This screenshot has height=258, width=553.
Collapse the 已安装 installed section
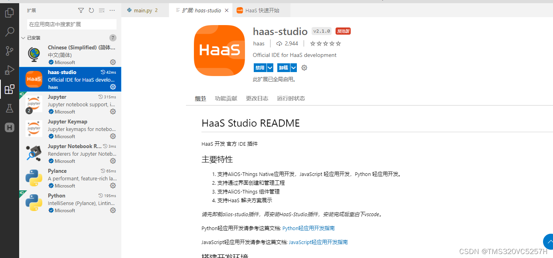point(70,38)
